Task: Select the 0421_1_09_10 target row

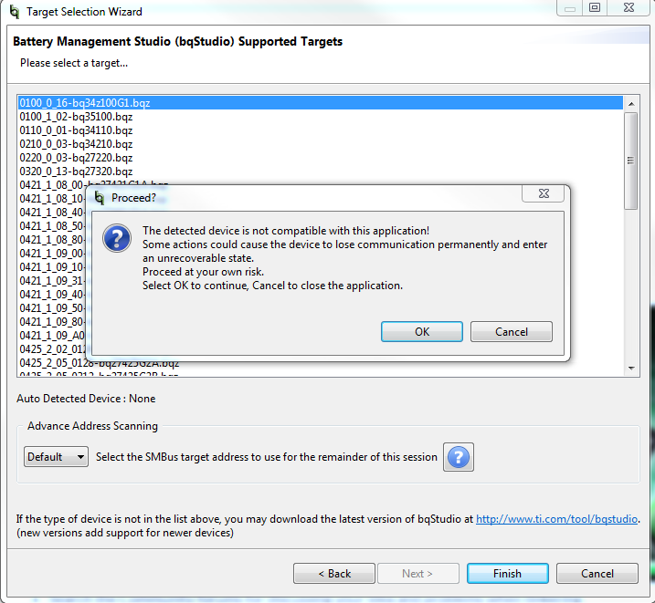Action: click(52, 267)
